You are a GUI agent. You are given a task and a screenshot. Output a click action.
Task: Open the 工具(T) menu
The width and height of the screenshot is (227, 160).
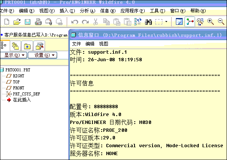[157, 11]
